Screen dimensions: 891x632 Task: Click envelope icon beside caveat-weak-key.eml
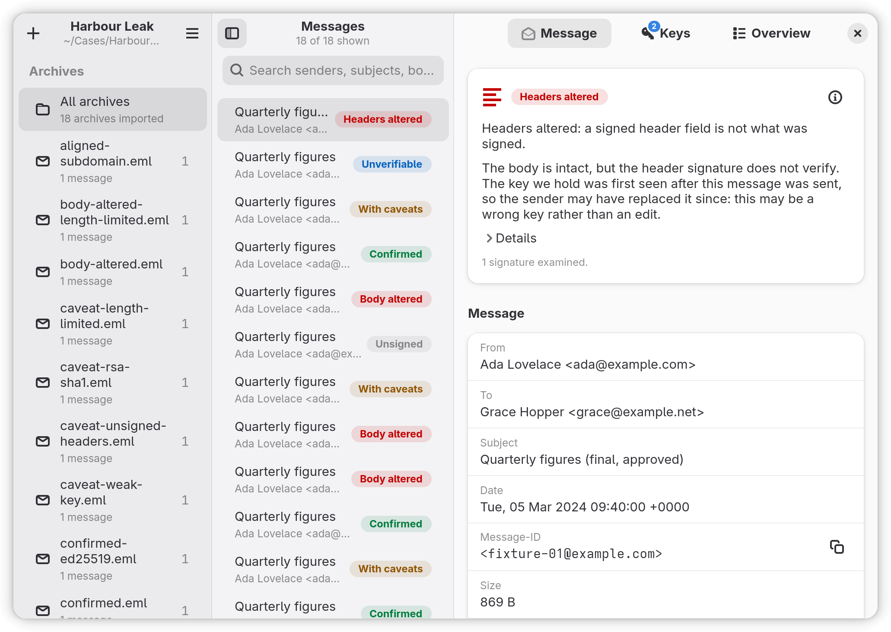(x=42, y=500)
